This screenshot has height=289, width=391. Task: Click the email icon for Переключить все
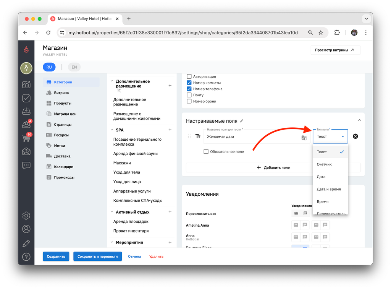[296, 213]
